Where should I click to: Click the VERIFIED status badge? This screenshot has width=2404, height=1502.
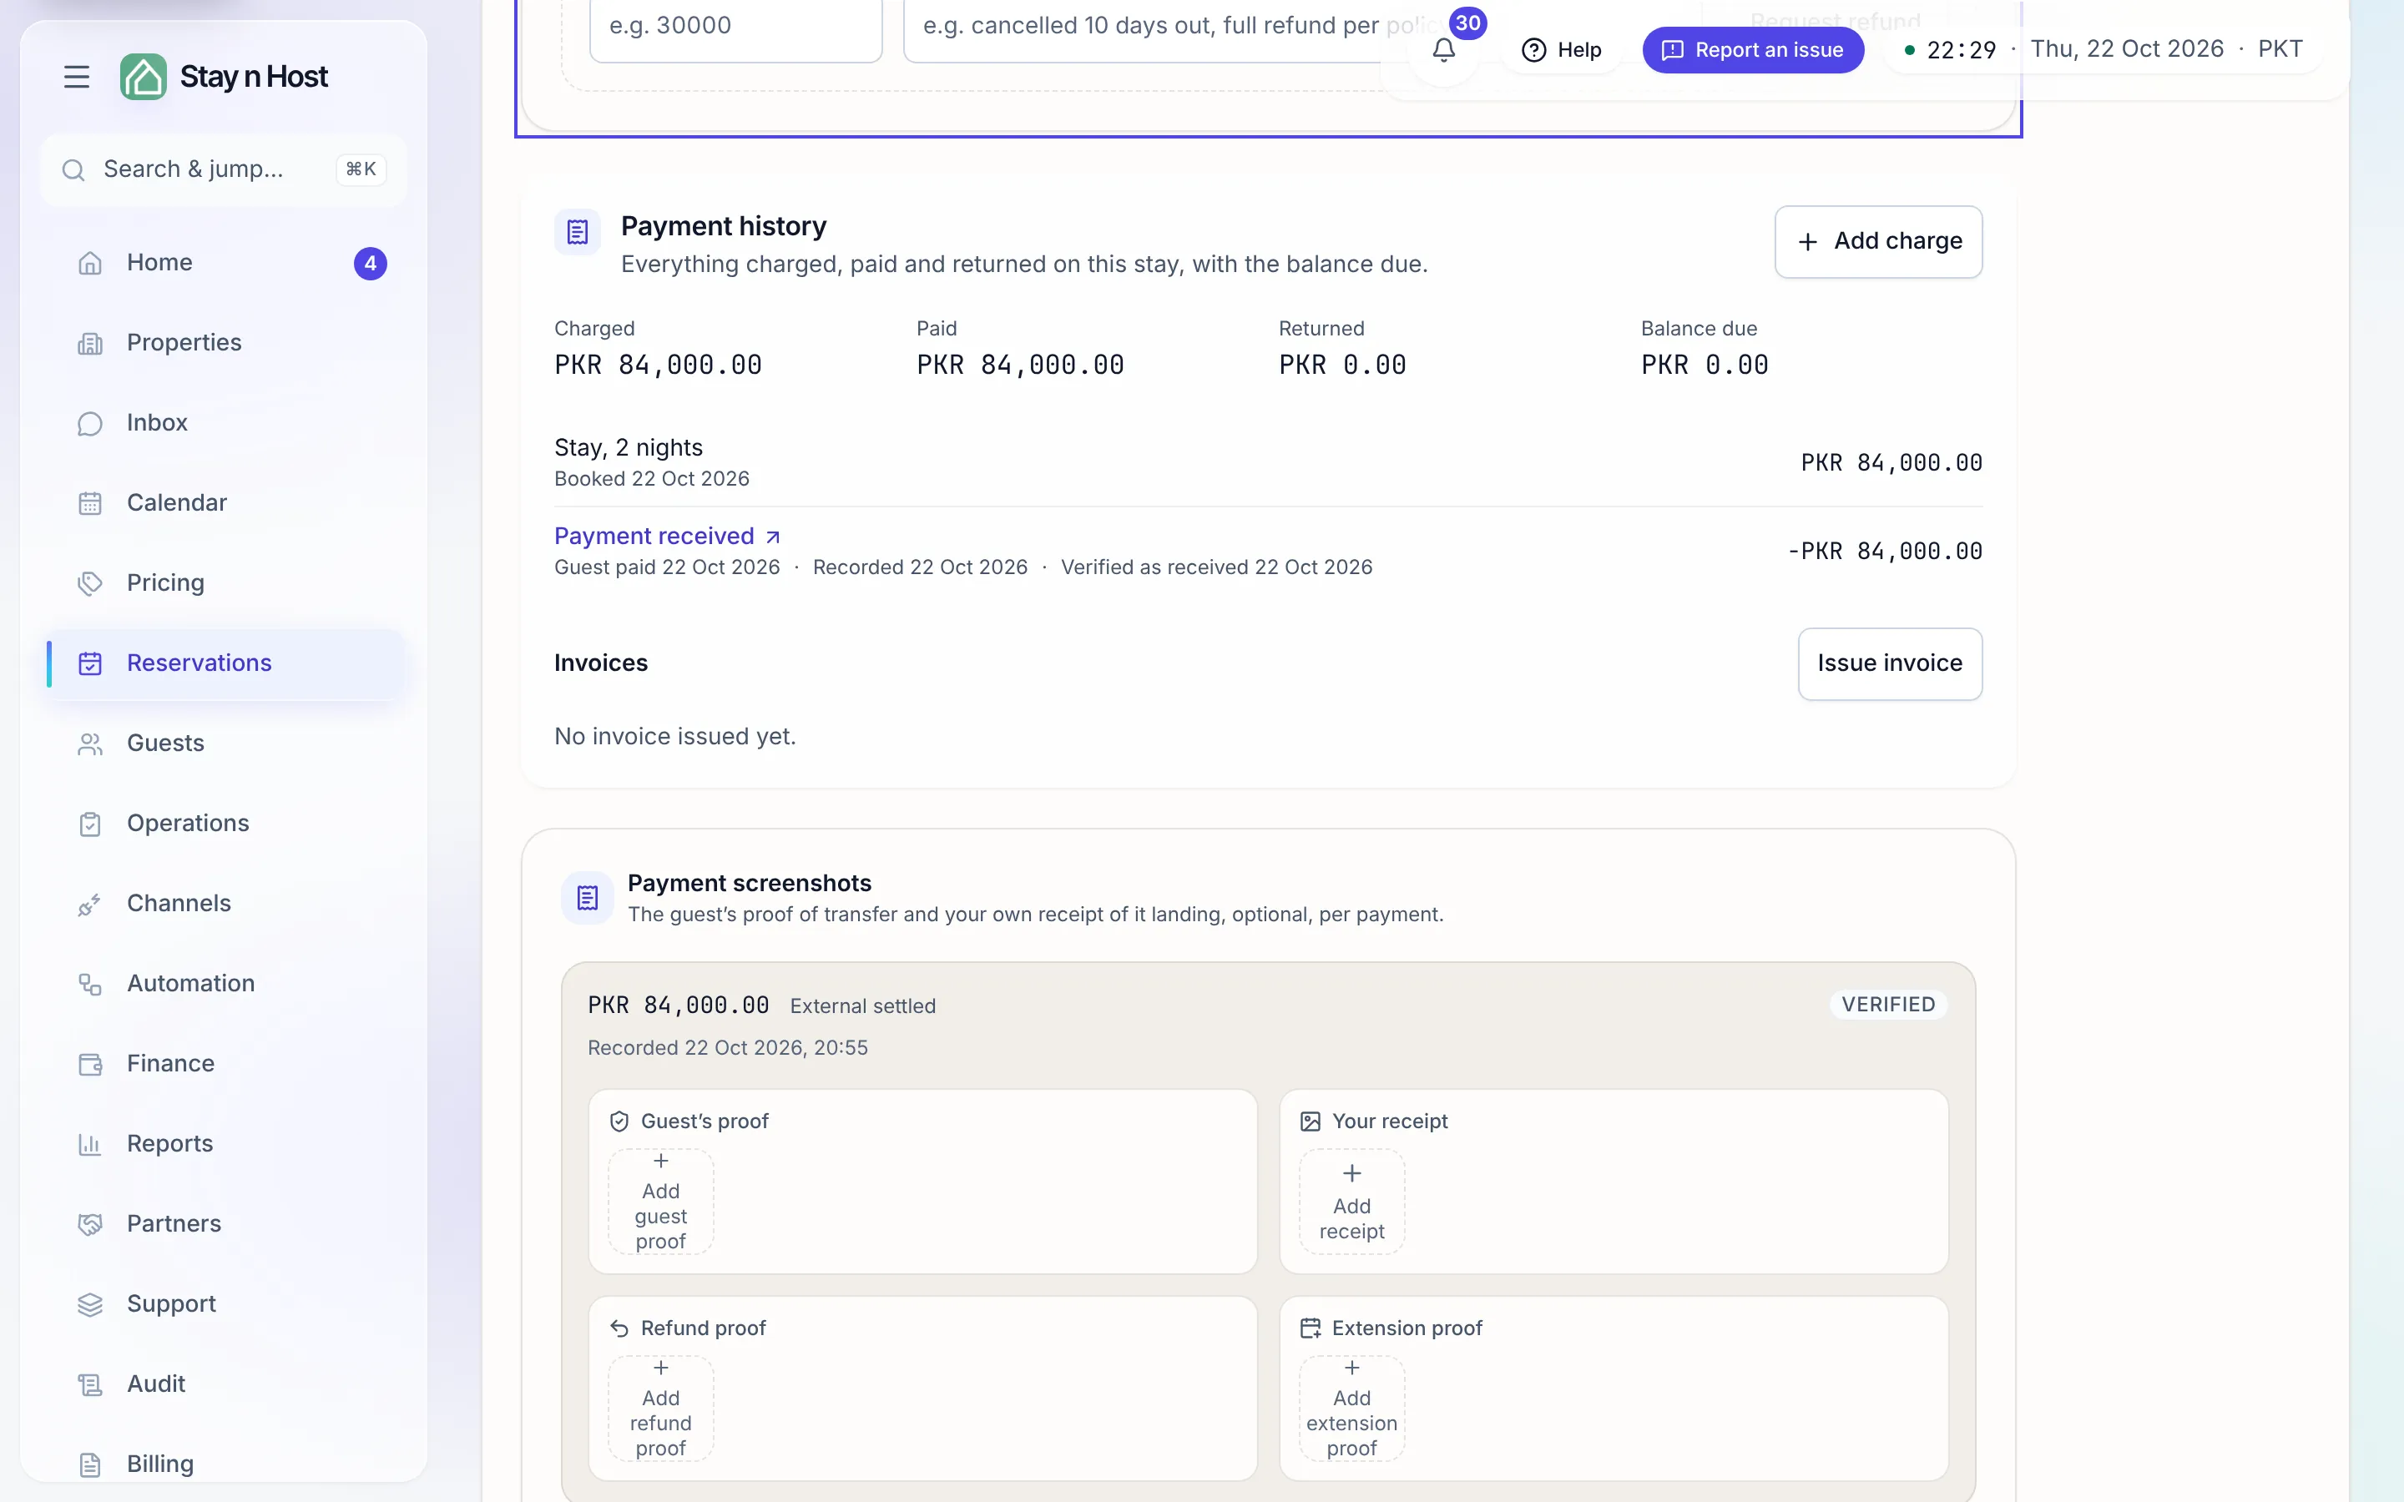[x=1887, y=1005]
